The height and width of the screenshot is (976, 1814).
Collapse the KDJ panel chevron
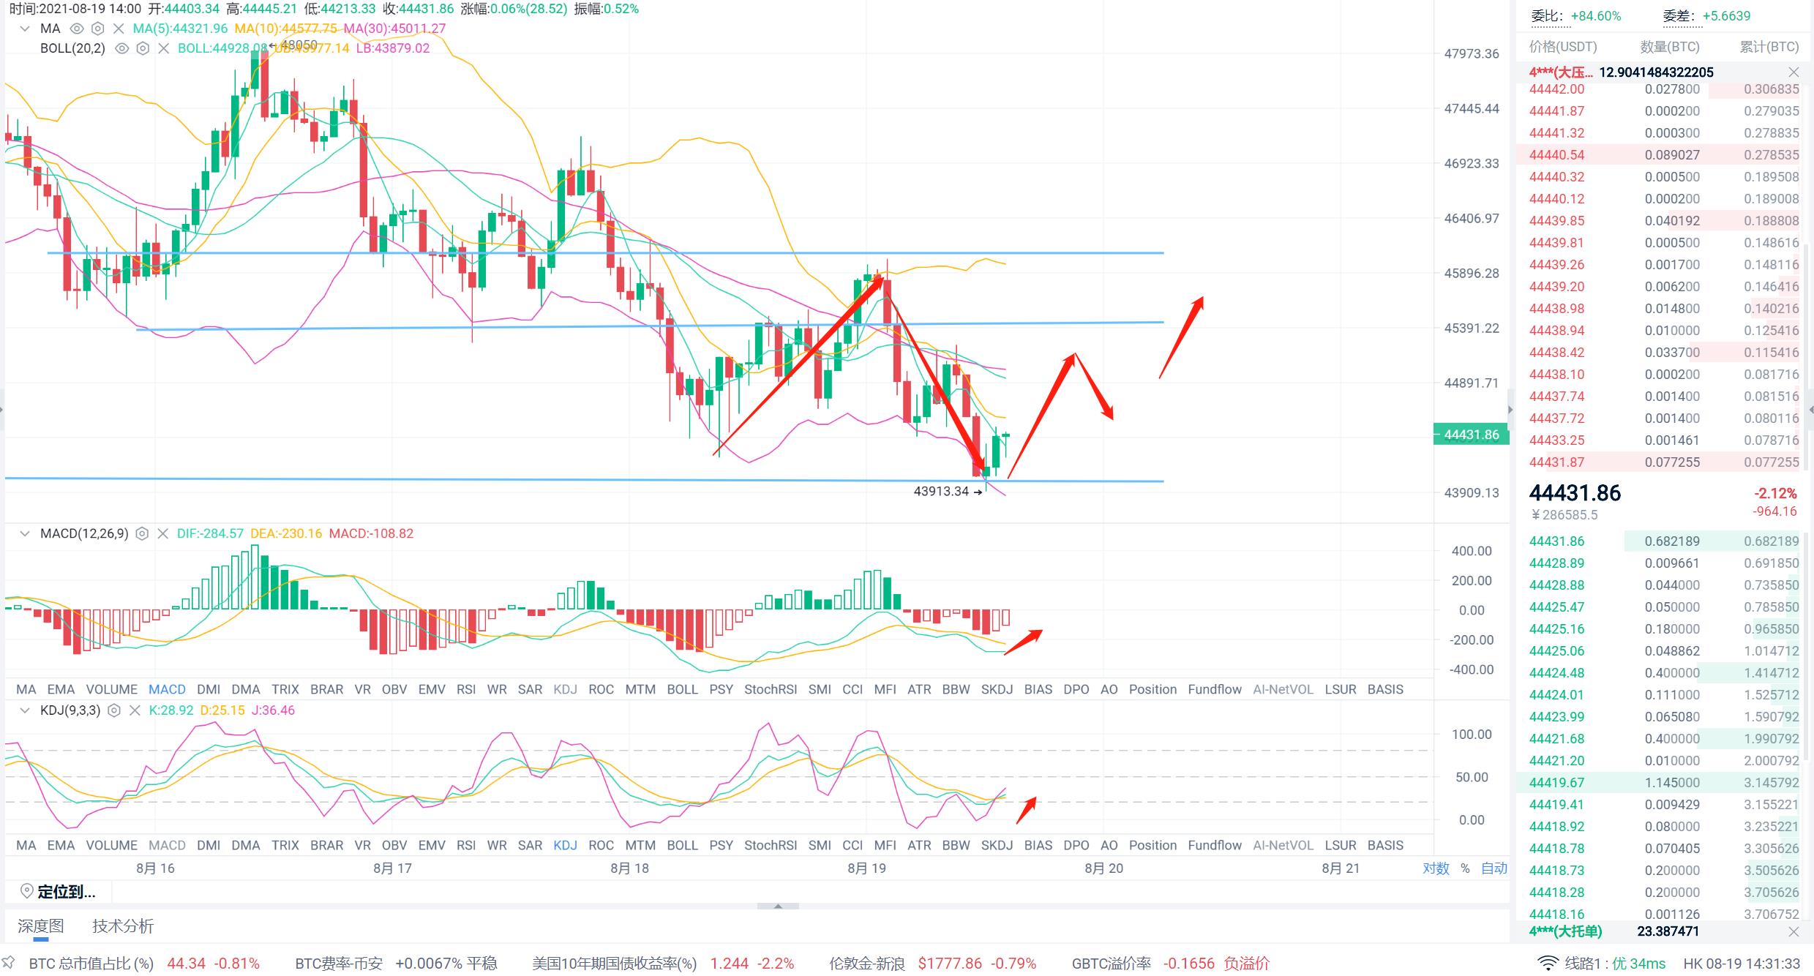click(x=25, y=710)
